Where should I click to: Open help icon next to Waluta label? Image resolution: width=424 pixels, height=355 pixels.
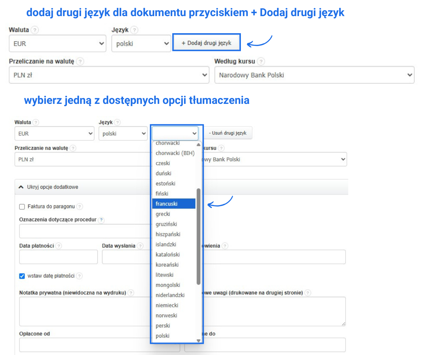[x=35, y=30]
